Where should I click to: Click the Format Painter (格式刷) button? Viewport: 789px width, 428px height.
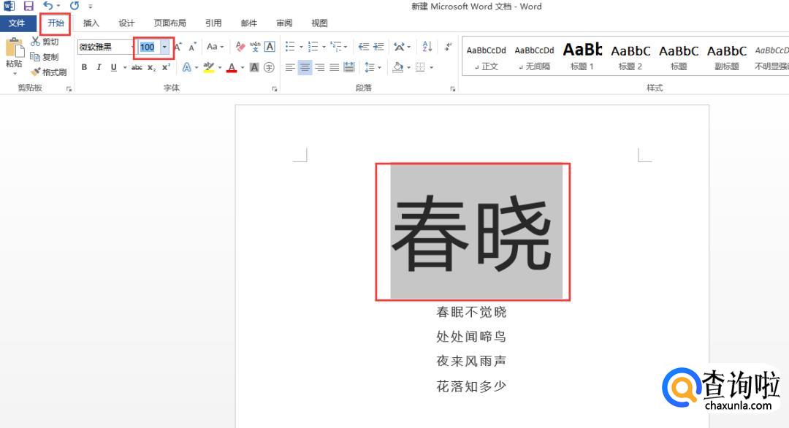click(49, 72)
